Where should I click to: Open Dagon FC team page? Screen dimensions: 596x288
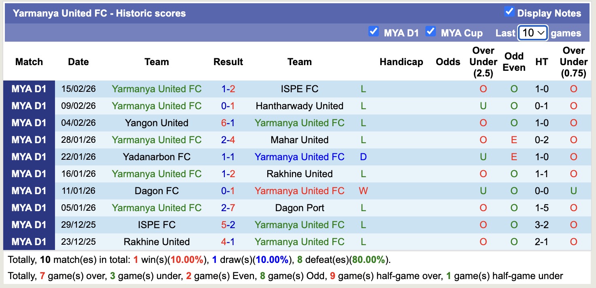point(156,191)
